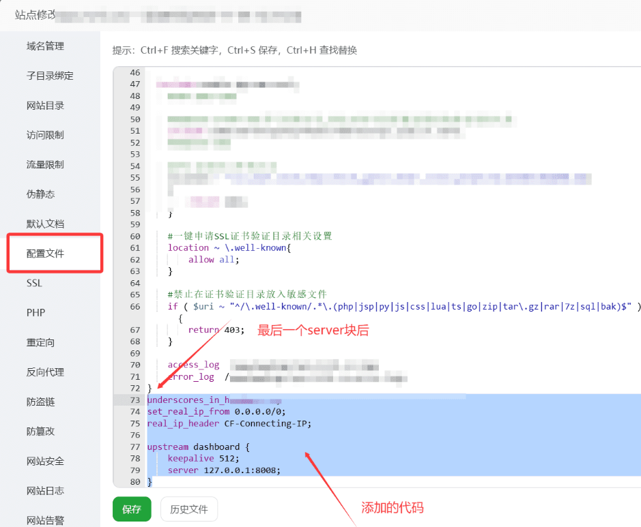Screen dimensions: 641x527
Task: Open the SSL settings tab
Action: point(35,283)
